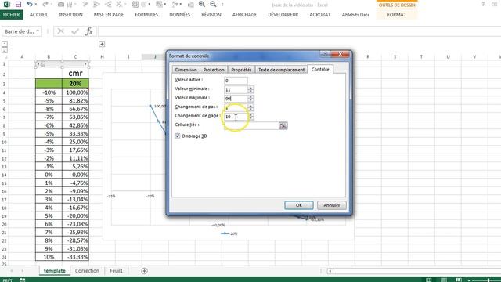This screenshot has height=282, width=501.
Task: Select the template sheet tab
Action: [x=54, y=271]
